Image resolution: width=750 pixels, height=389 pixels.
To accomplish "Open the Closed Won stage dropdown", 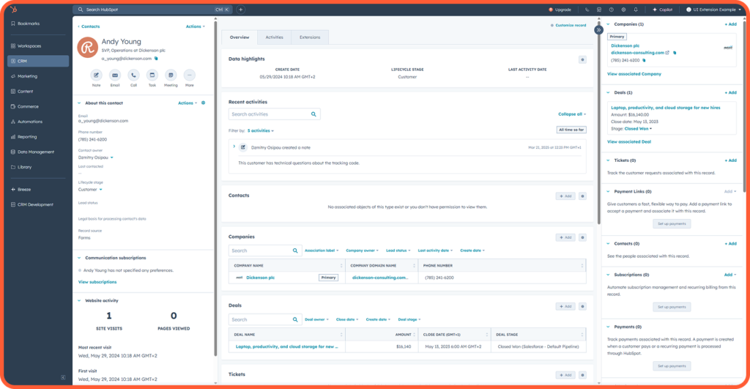I will click(x=638, y=129).
